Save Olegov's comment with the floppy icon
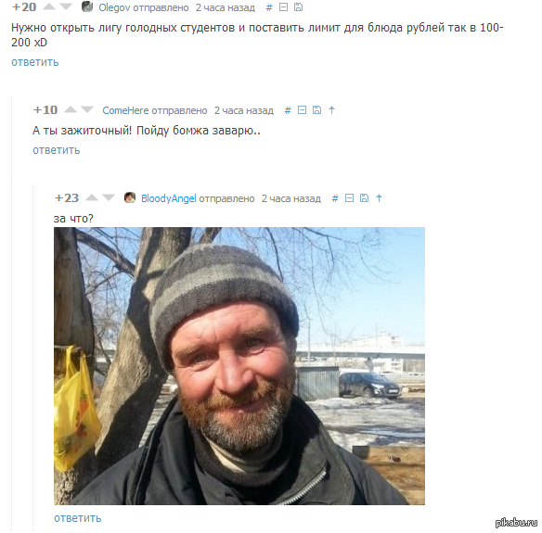542x533 pixels. (x=298, y=7)
